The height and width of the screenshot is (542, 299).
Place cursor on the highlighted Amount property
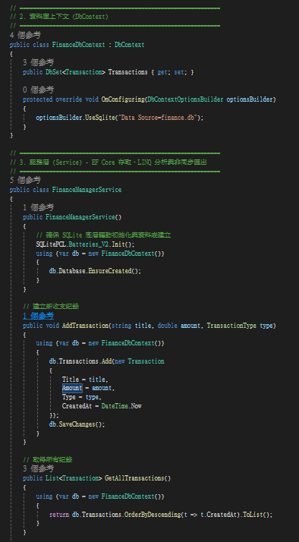(72, 388)
